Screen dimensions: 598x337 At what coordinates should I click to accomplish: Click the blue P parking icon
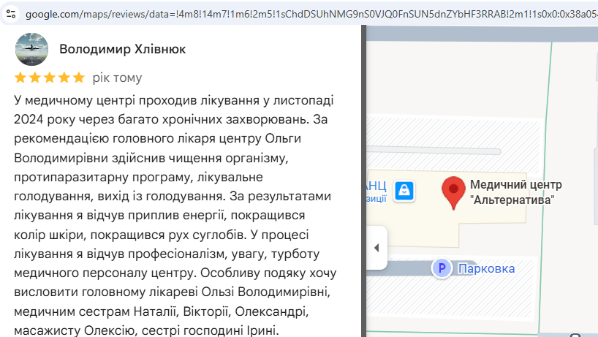click(442, 268)
